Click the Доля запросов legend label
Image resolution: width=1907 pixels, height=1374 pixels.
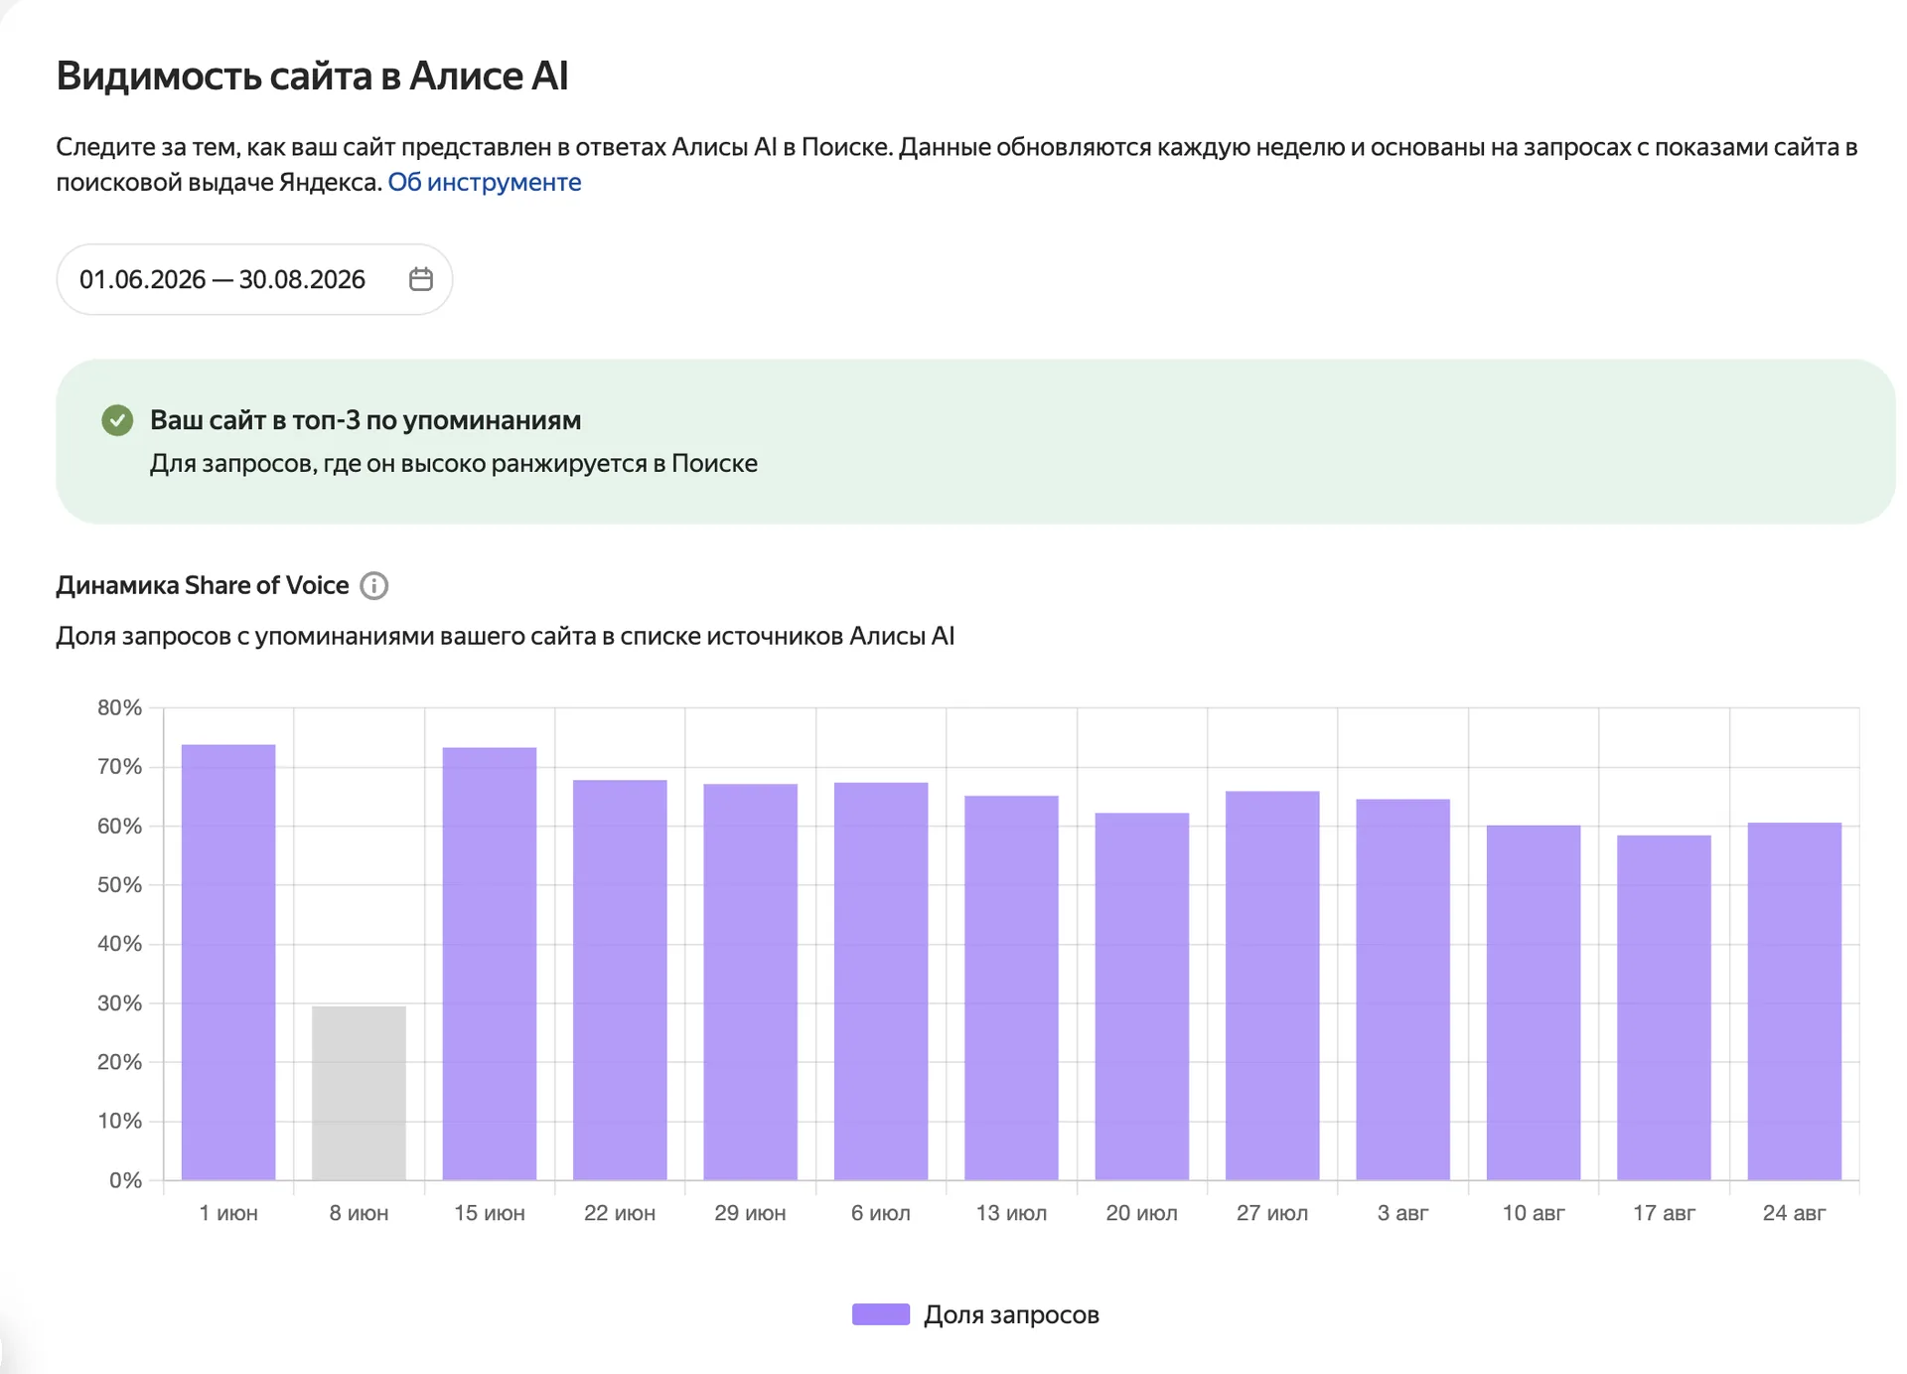click(x=1011, y=1314)
